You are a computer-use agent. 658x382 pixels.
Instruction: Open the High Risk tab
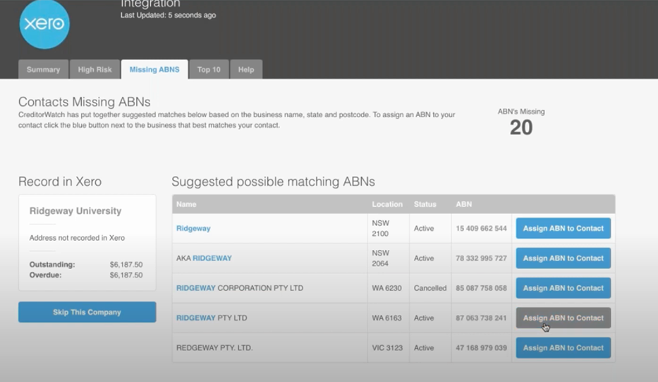[95, 69]
